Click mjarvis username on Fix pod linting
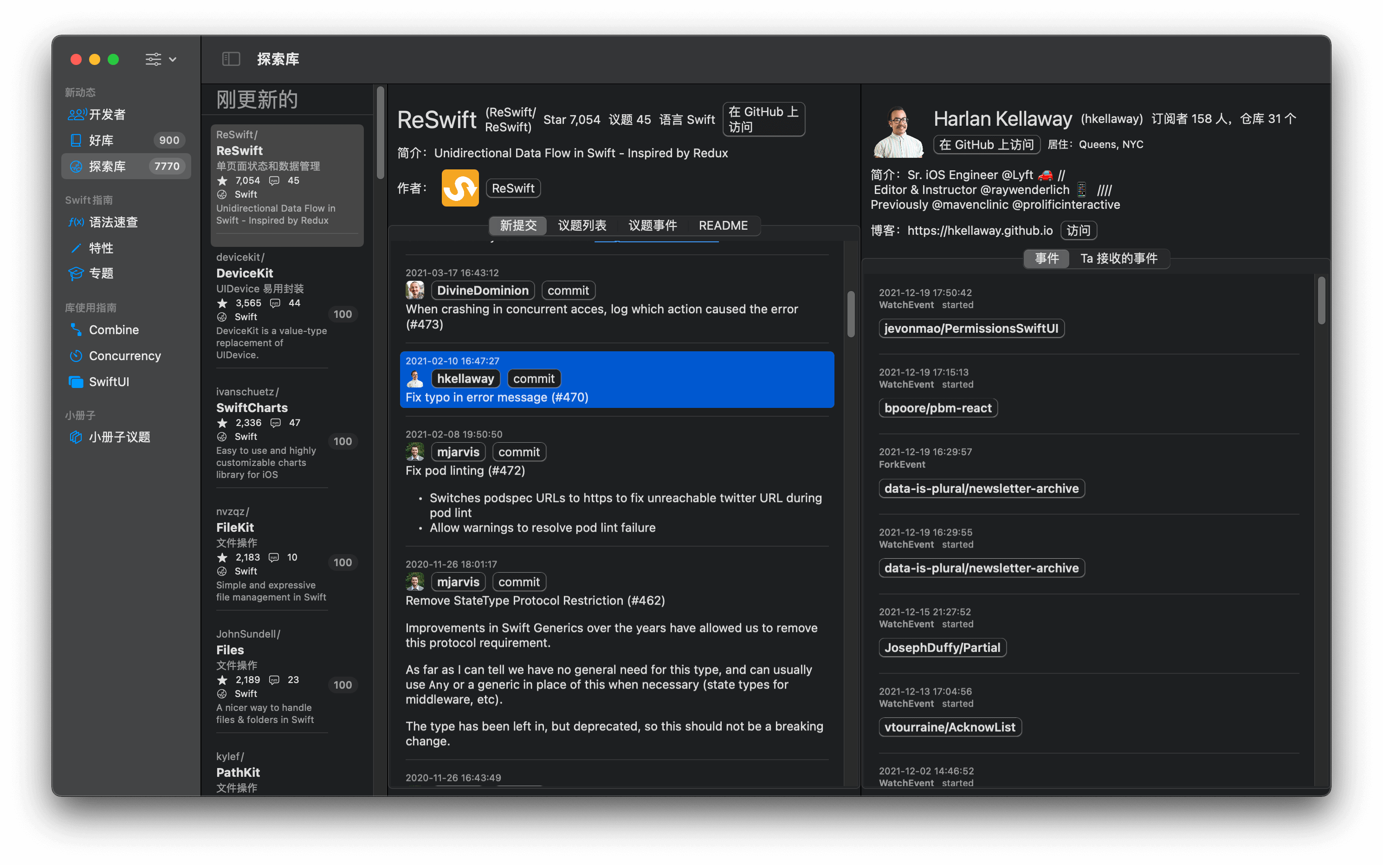Screen dimensions: 1383x865 tap(458, 452)
